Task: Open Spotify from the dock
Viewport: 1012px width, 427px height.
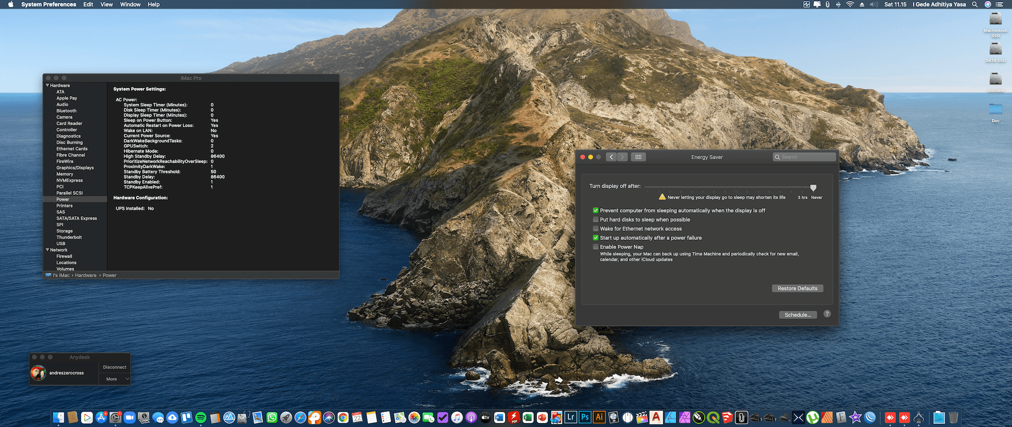Action: 201,418
